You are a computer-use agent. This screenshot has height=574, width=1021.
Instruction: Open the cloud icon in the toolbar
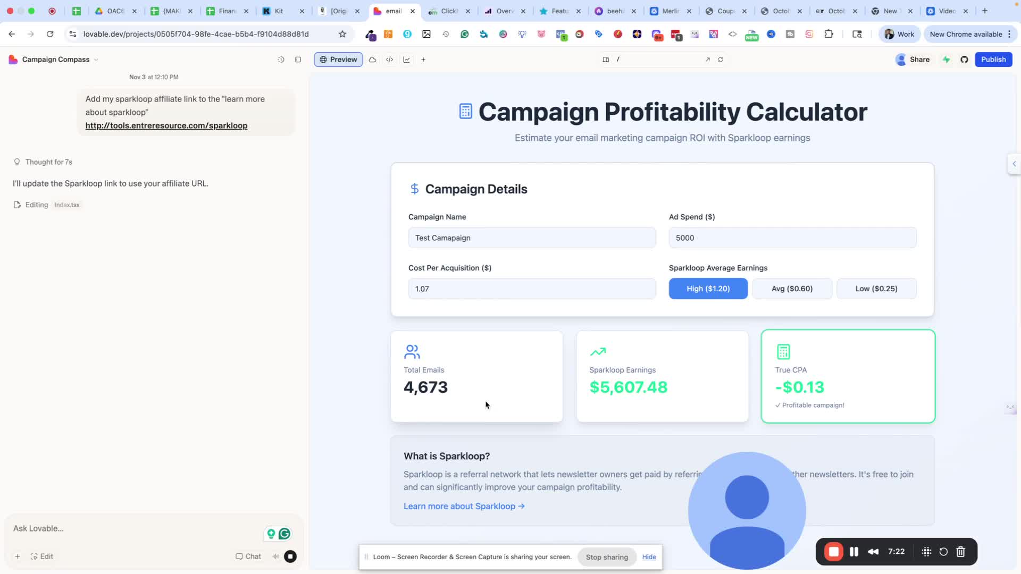(372, 60)
